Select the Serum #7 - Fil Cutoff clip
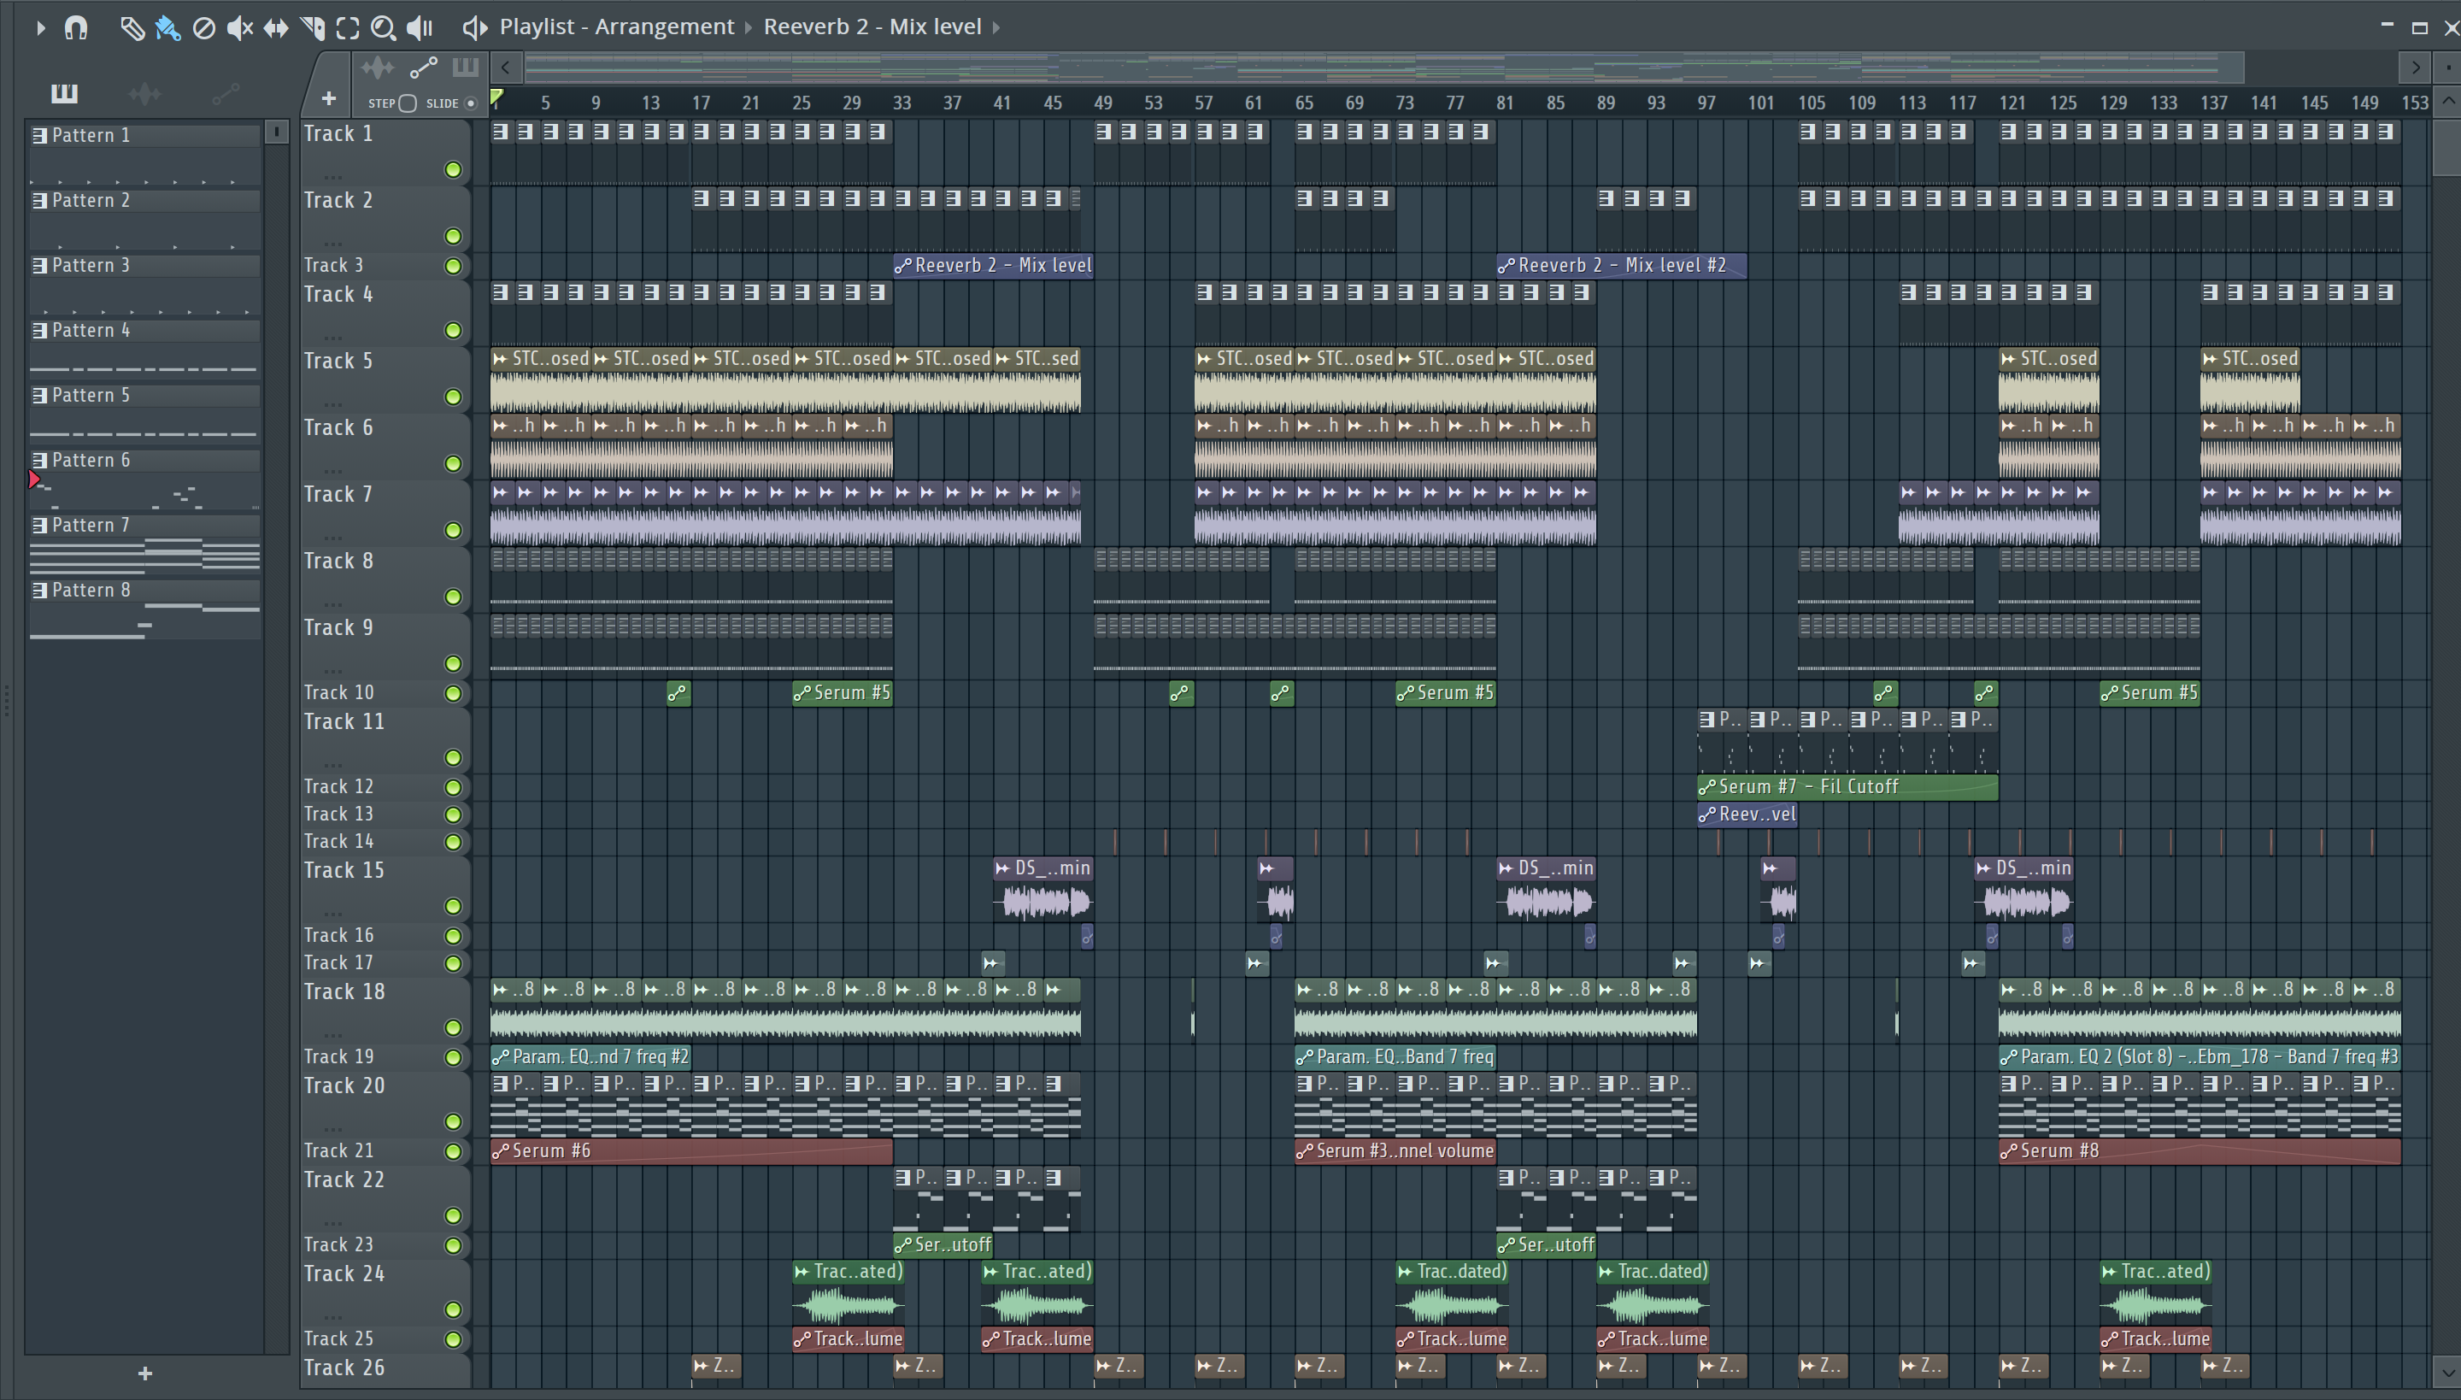The height and width of the screenshot is (1400, 2461). click(x=1847, y=786)
